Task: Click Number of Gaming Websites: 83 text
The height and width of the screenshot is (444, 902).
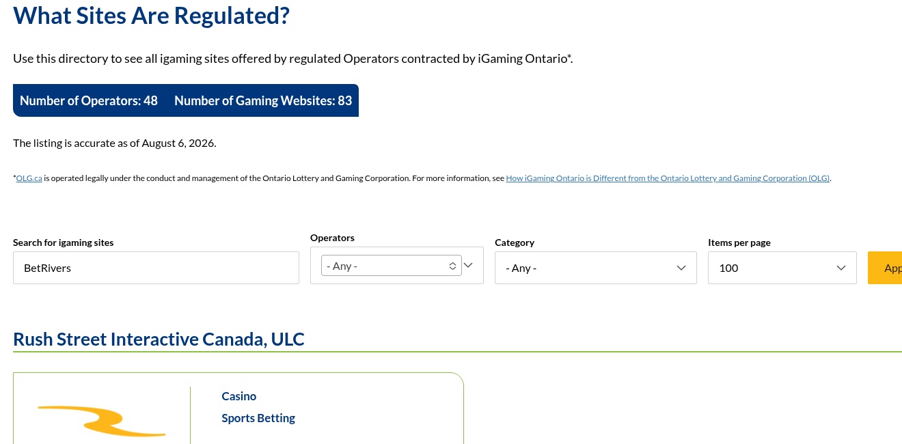Action: click(263, 100)
